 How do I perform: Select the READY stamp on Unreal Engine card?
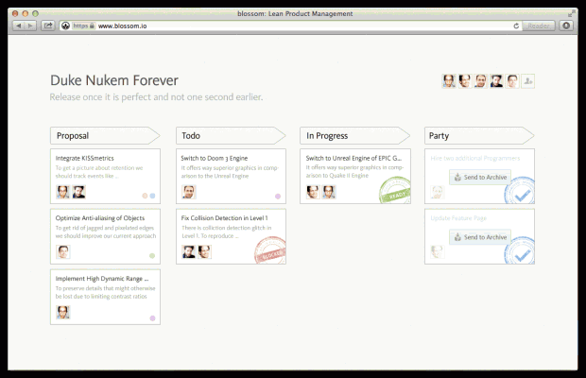tap(395, 191)
